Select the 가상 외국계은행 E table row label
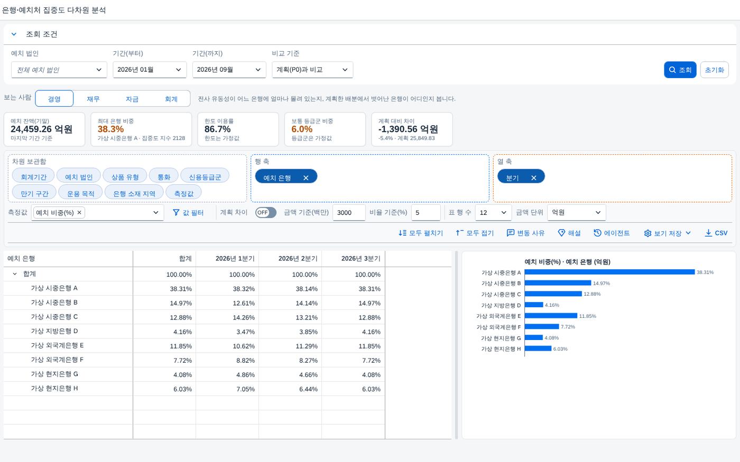This screenshot has width=740, height=462. (x=57, y=345)
